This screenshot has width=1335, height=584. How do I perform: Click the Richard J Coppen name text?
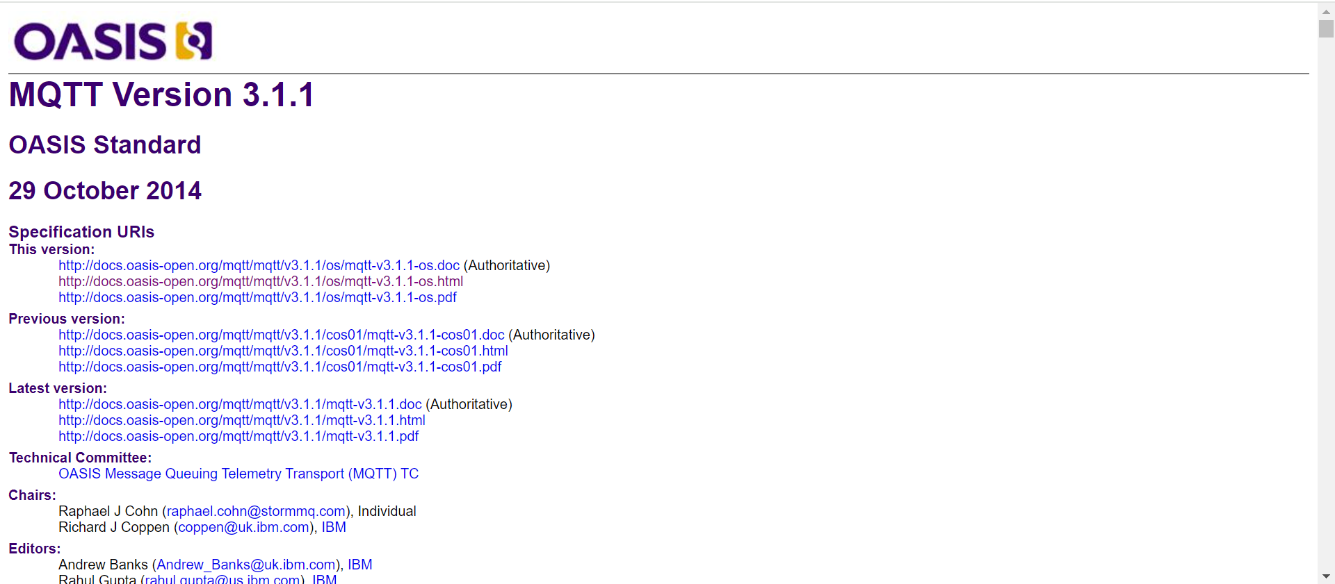point(114,527)
